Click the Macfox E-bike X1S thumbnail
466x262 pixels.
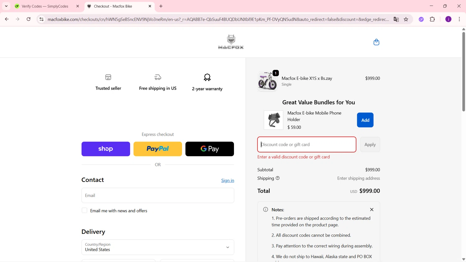point(267,81)
